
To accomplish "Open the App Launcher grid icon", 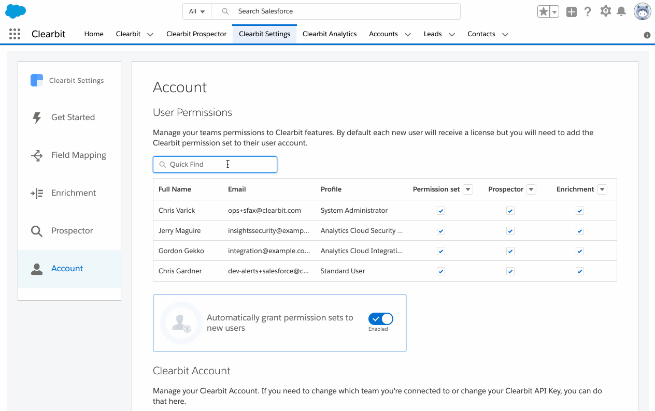I will point(15,34).
